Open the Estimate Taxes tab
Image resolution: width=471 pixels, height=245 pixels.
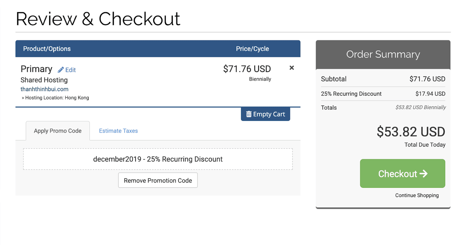tap(118, 131)
